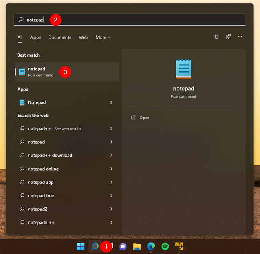
Task: Open the yellow network app on taskbar
Action: coord(179,246)
